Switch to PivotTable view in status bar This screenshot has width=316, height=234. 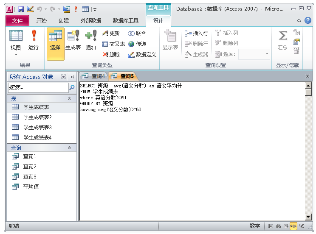[278, 226]
